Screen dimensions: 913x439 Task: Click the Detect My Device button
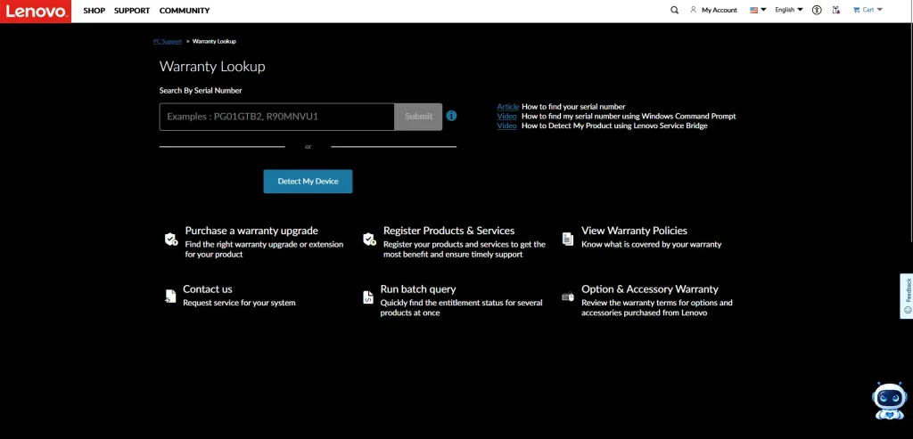pos(308,182)
